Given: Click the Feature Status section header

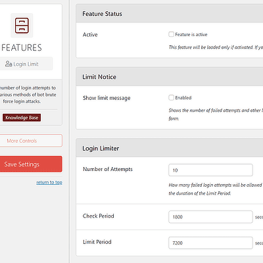Looking at the screenshot, I should point(170,14).
